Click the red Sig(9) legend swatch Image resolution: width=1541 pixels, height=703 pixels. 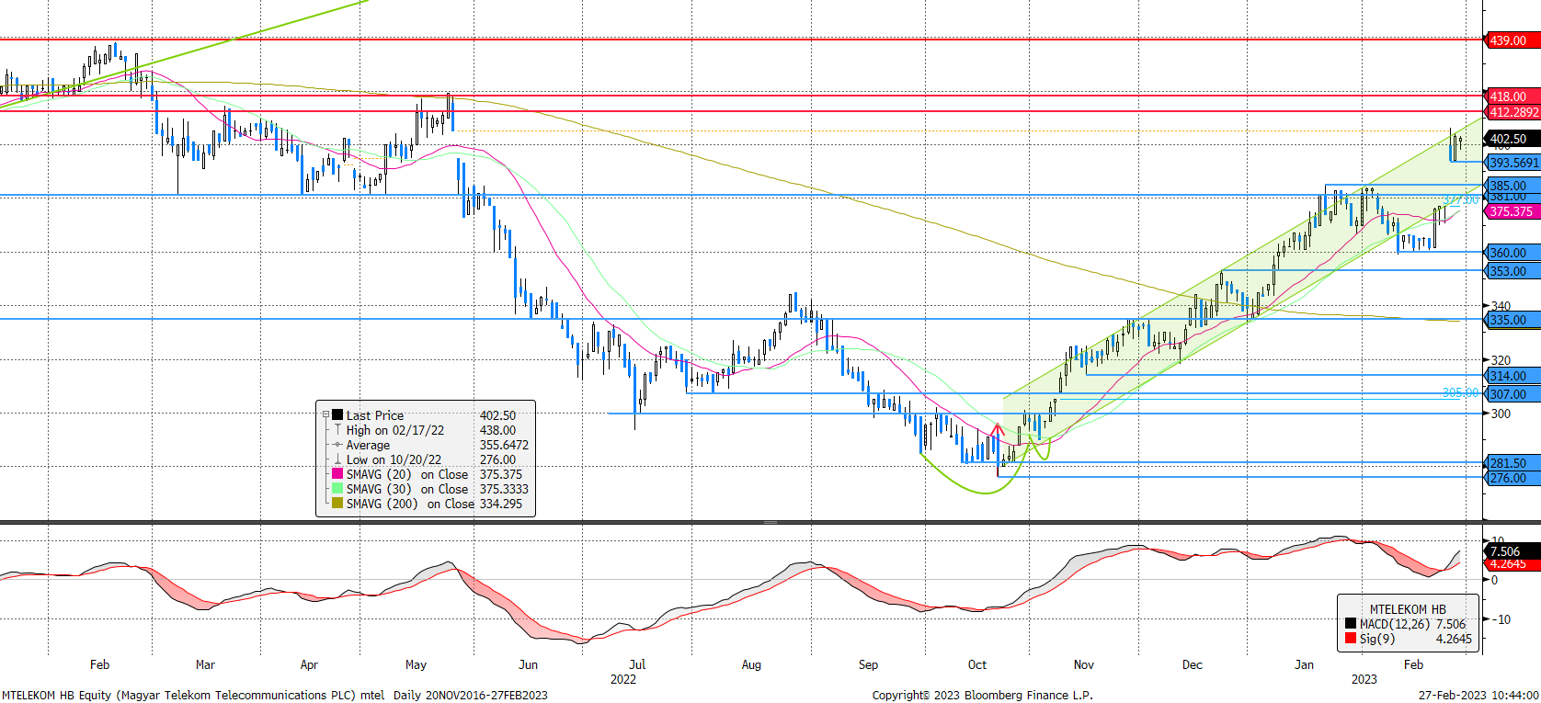coord(1351,639)
